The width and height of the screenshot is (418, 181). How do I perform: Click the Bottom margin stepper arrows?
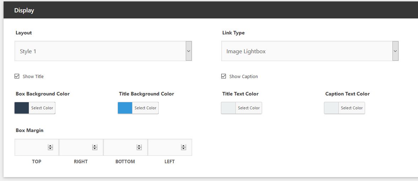139,147
